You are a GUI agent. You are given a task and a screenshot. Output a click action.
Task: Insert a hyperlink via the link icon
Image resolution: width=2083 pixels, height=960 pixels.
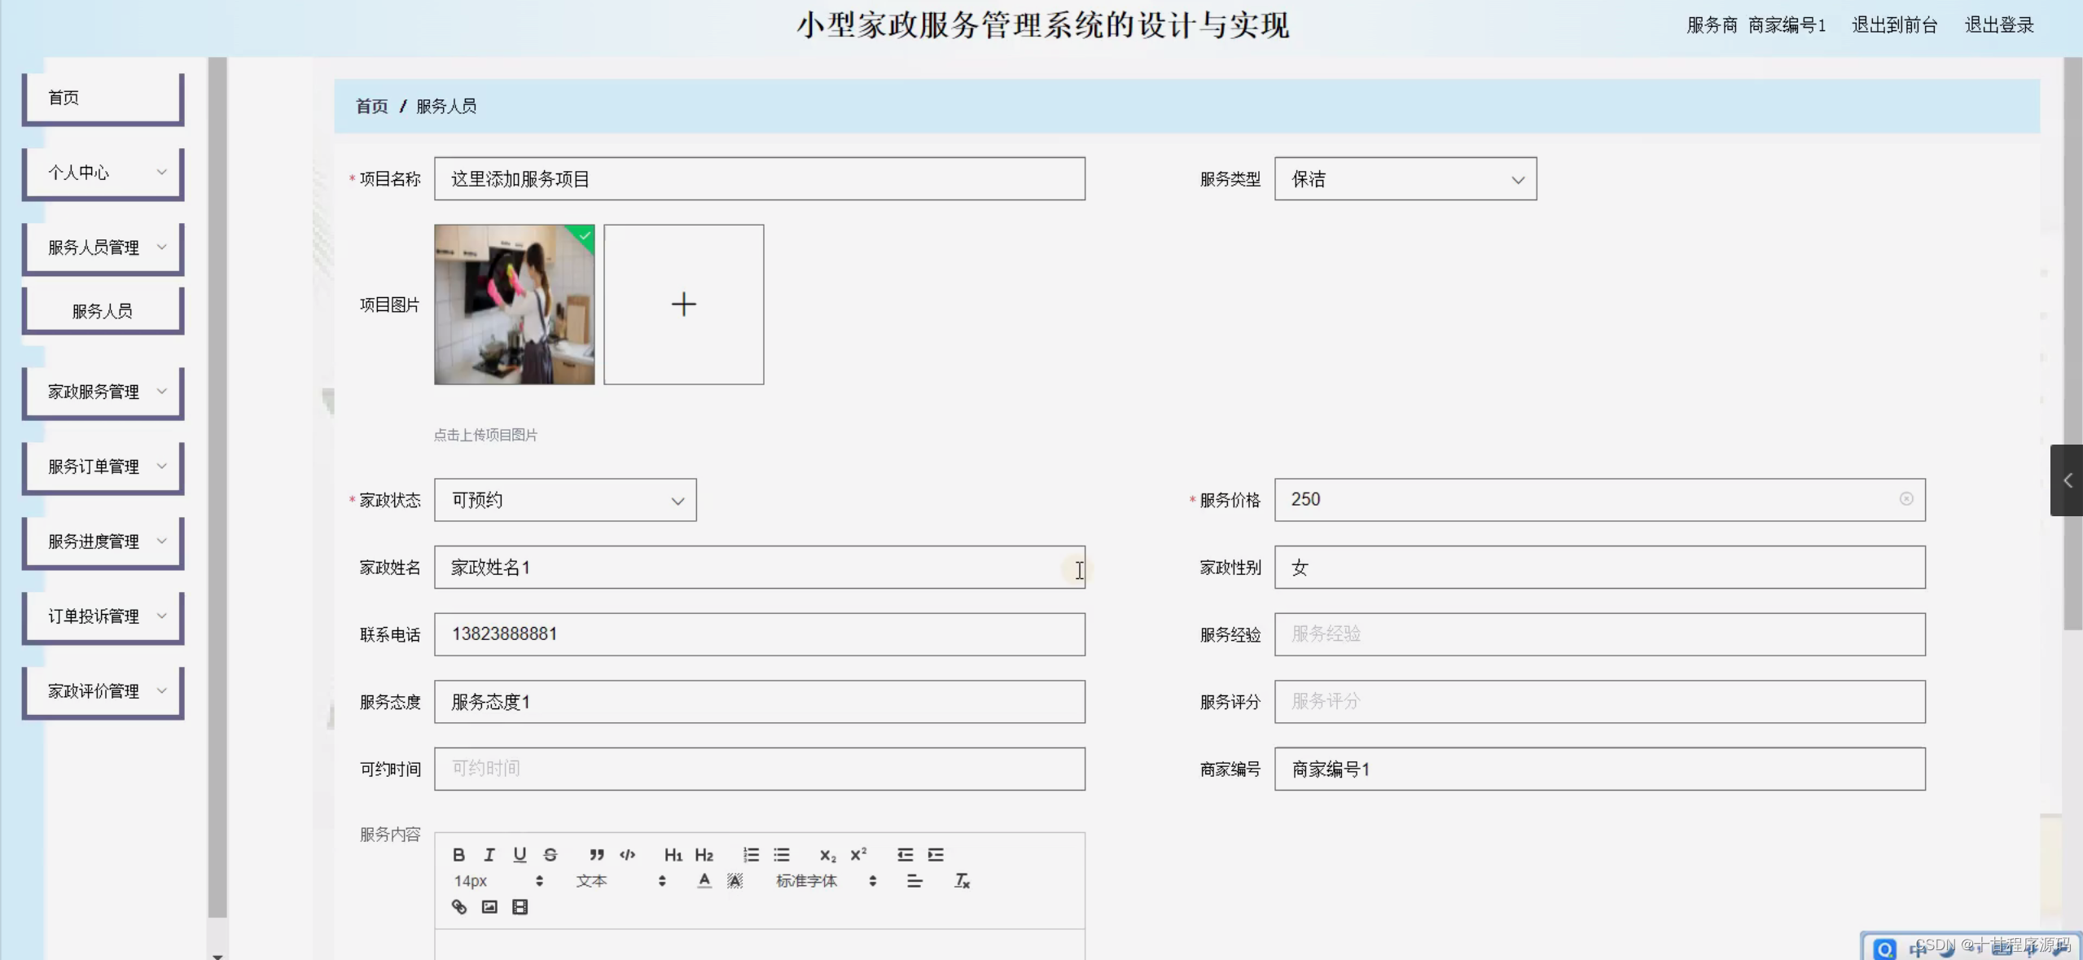(459, 906)
